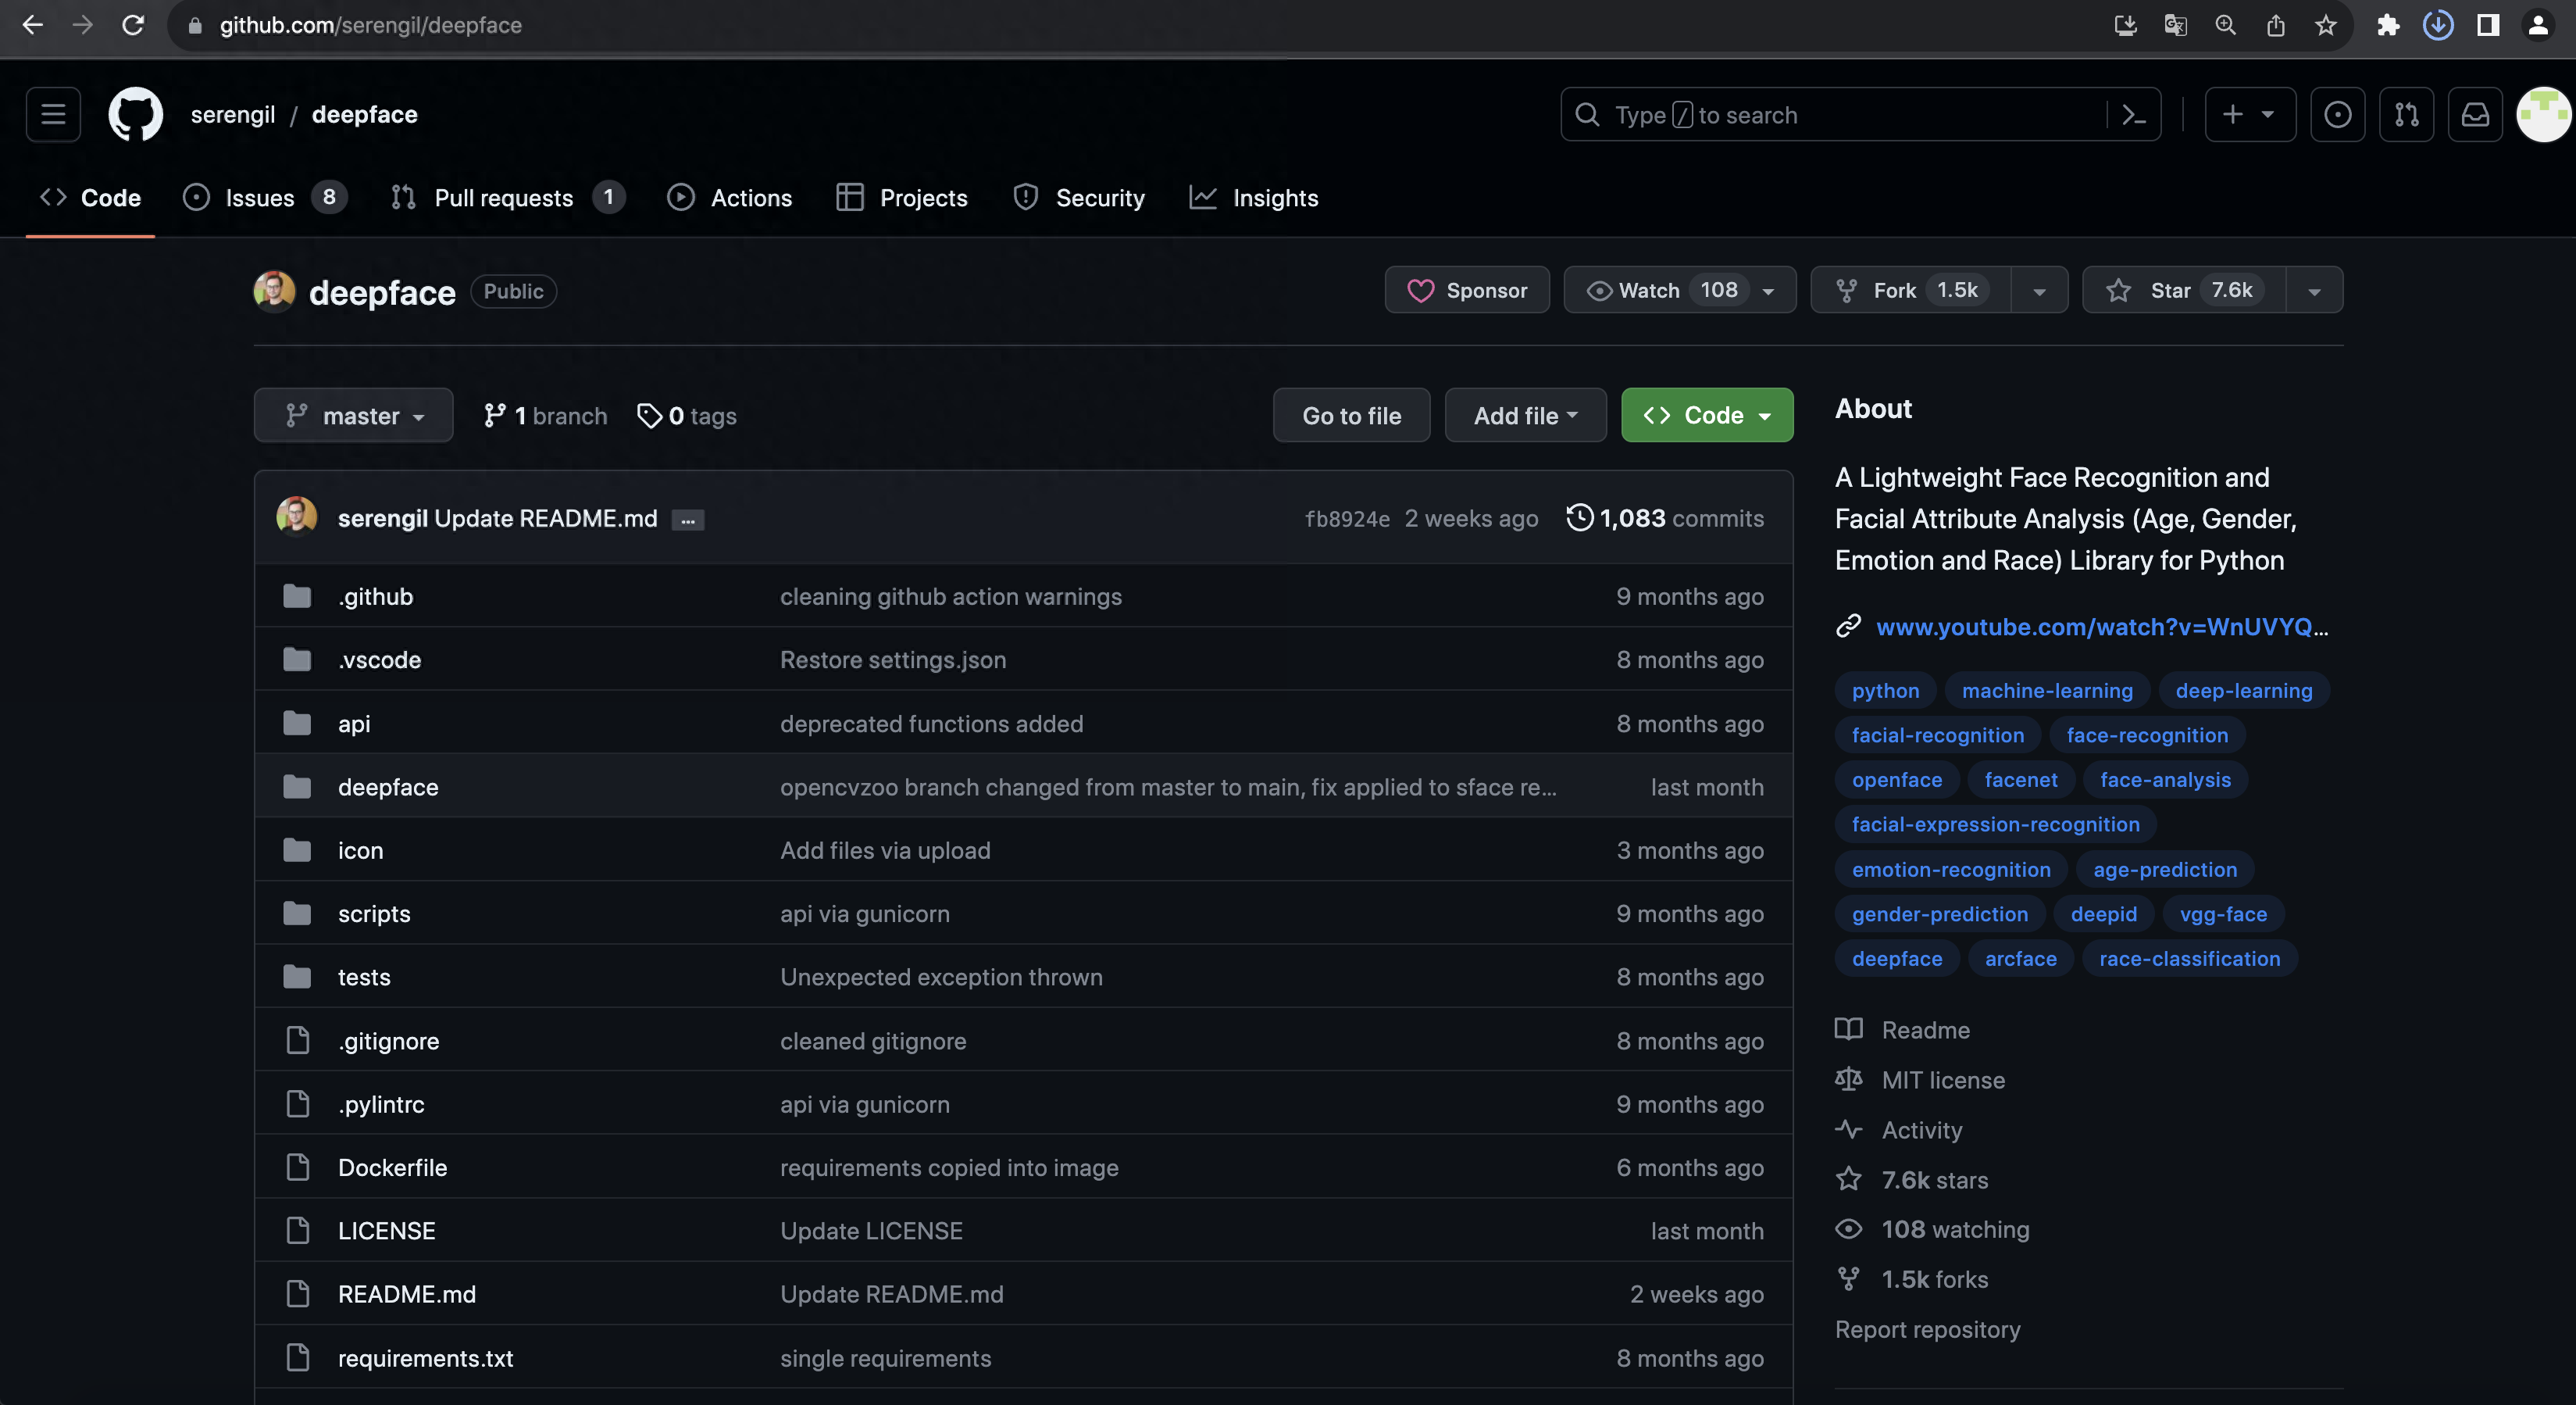This screenshot has height=1405, width=2576.
Task: Click the browser zoom magnifier icon
Action: click(x=2226, y=25)
